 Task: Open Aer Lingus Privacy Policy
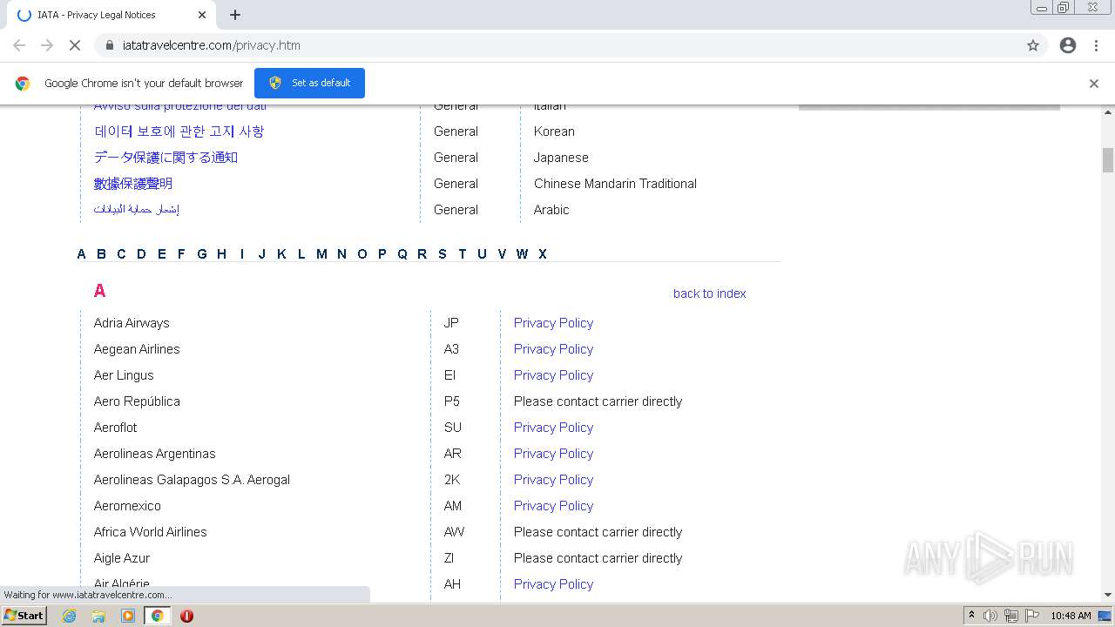553,375
